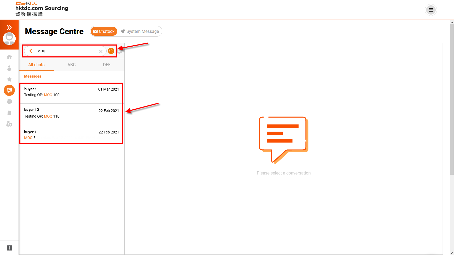Click scrollbar down arrow

tap(452, 253)
